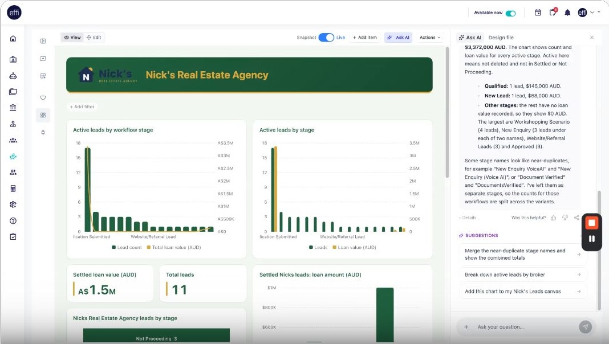Click the effi logo in top-left corner
Viewport: 609px width, 344px height.
click(x=14, y=13)
